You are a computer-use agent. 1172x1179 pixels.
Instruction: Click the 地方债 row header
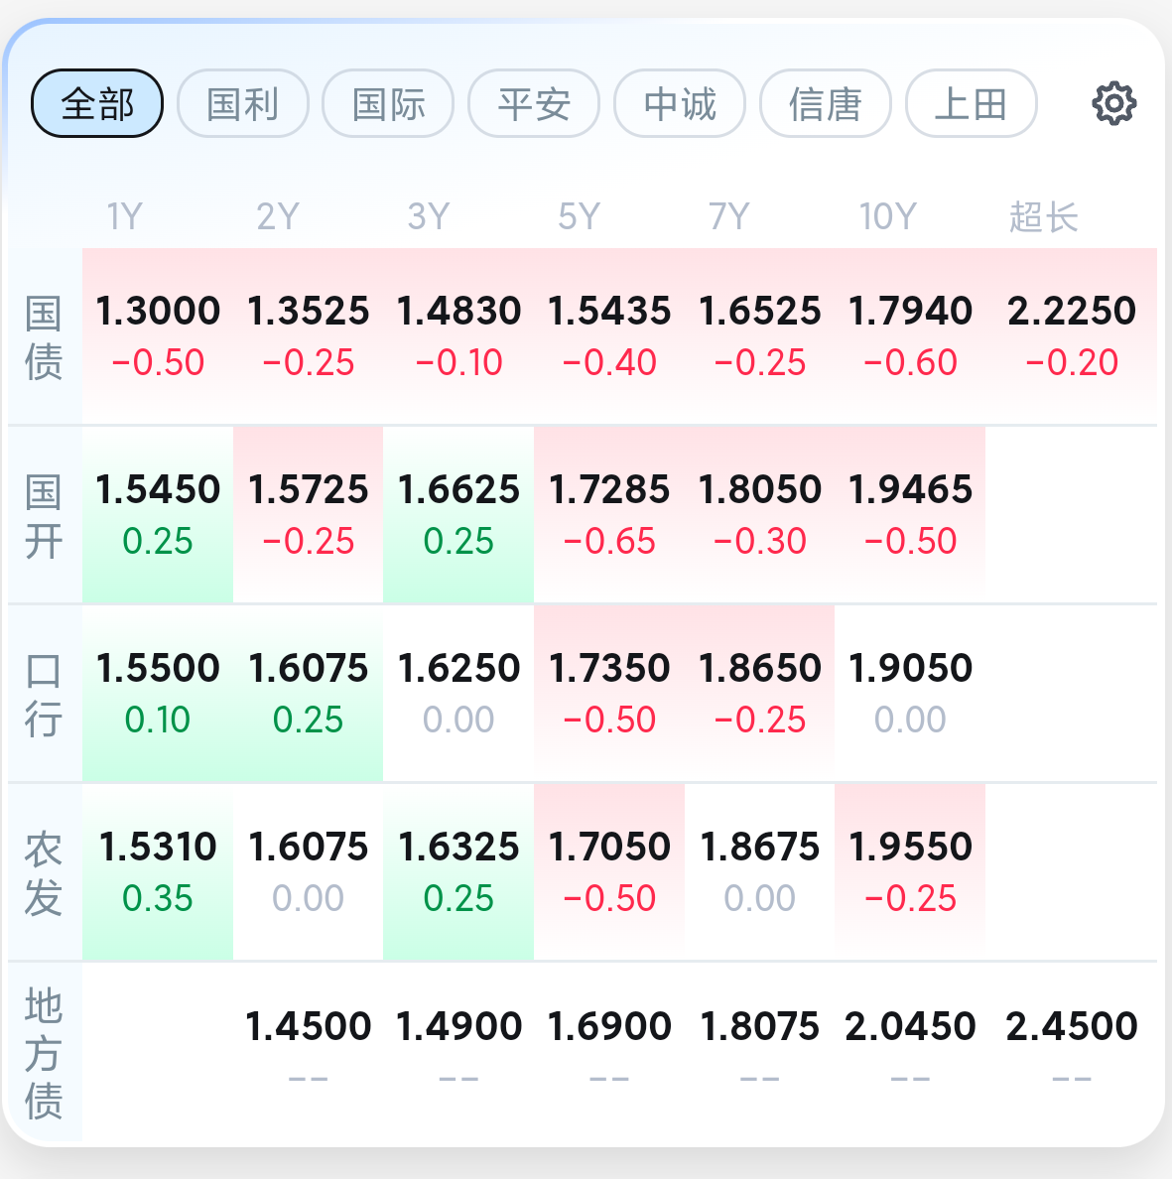(44, 1052)
